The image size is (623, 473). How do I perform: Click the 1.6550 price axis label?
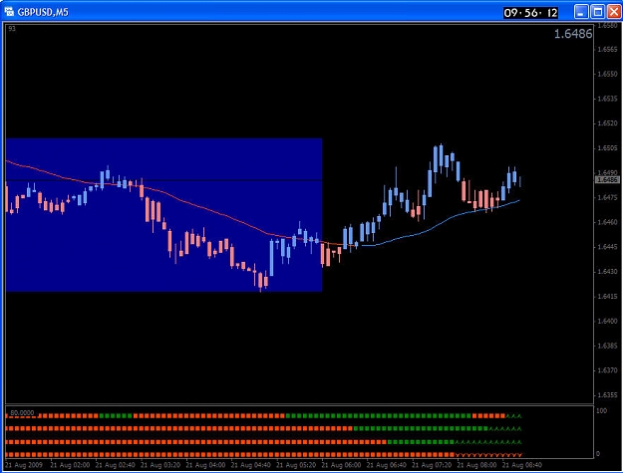[607, 75]
